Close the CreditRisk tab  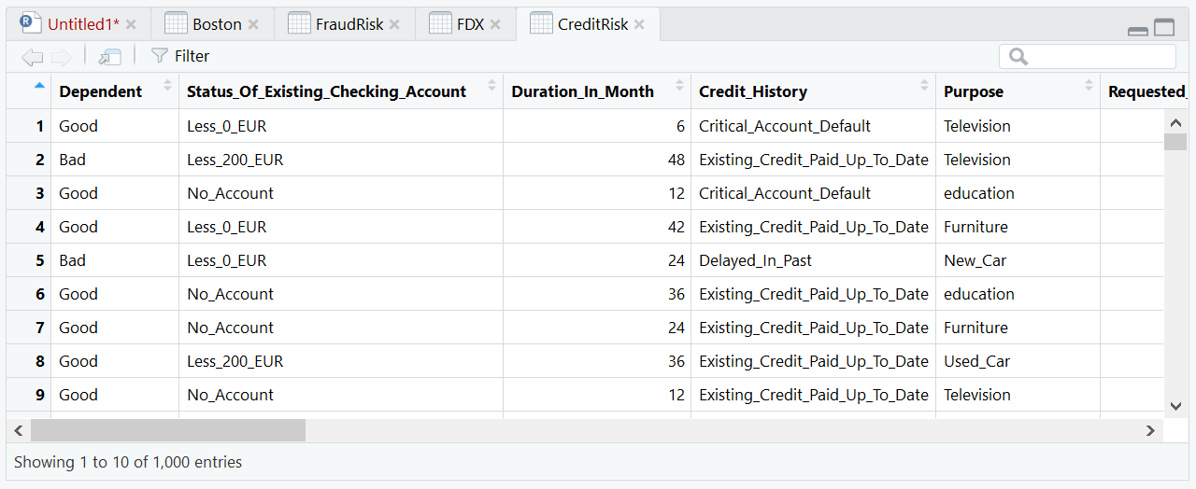639,24
